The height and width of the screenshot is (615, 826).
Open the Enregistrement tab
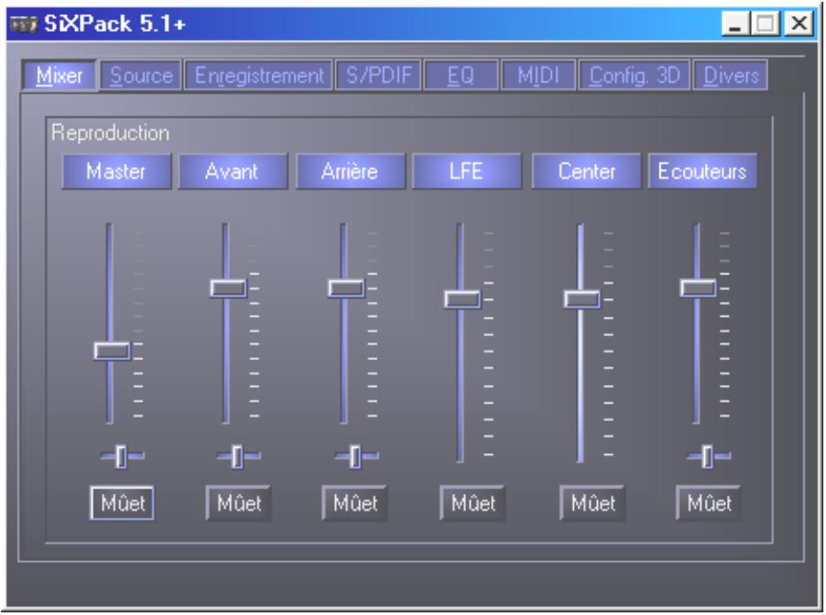coord(258,76)
